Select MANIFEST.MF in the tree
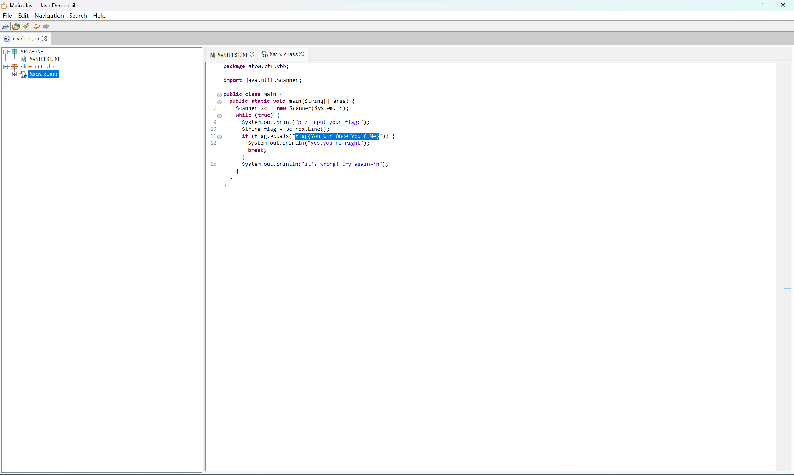Image resolution: width=794 pixels, height=475 pixels. [45, 59]
